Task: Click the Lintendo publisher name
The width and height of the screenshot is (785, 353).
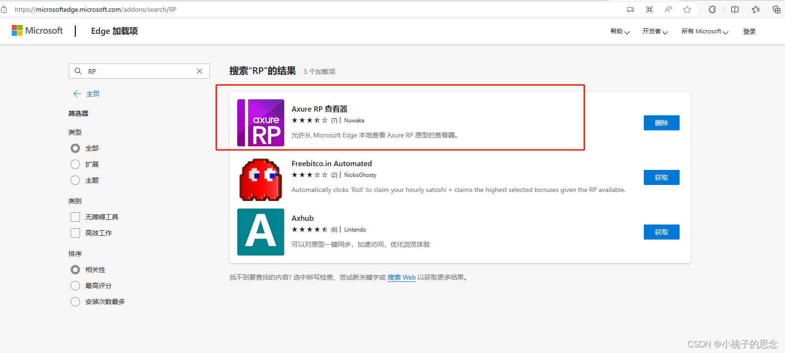Action: point(355,230)
